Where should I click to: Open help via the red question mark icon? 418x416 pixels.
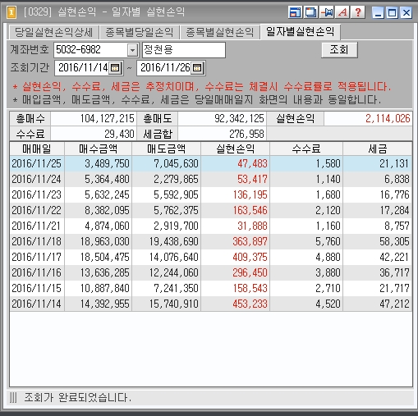pos(358,12)
